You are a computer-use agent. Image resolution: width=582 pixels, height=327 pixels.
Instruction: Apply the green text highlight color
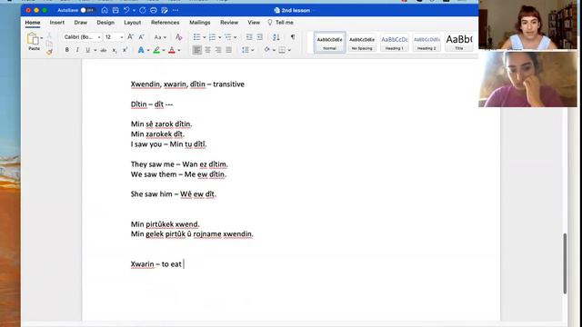tap(156, 50)
